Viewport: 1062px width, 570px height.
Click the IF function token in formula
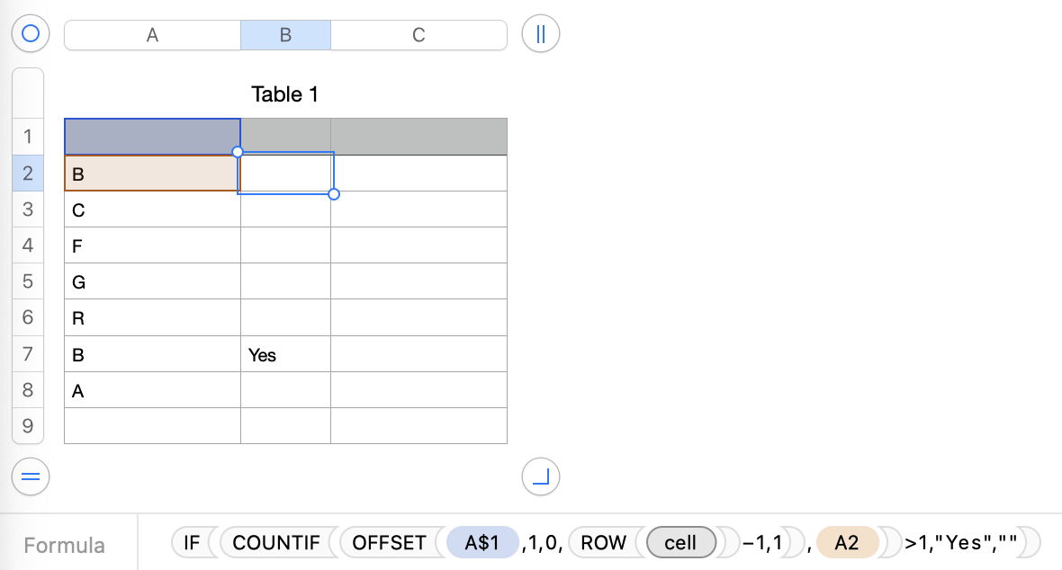(191, 543)
